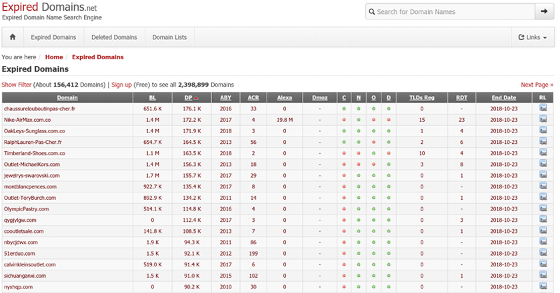The image size is (560, 293).
Task: Open related links icon for Nike-AirMax.com.co row
Action: [x=543, y=119]
